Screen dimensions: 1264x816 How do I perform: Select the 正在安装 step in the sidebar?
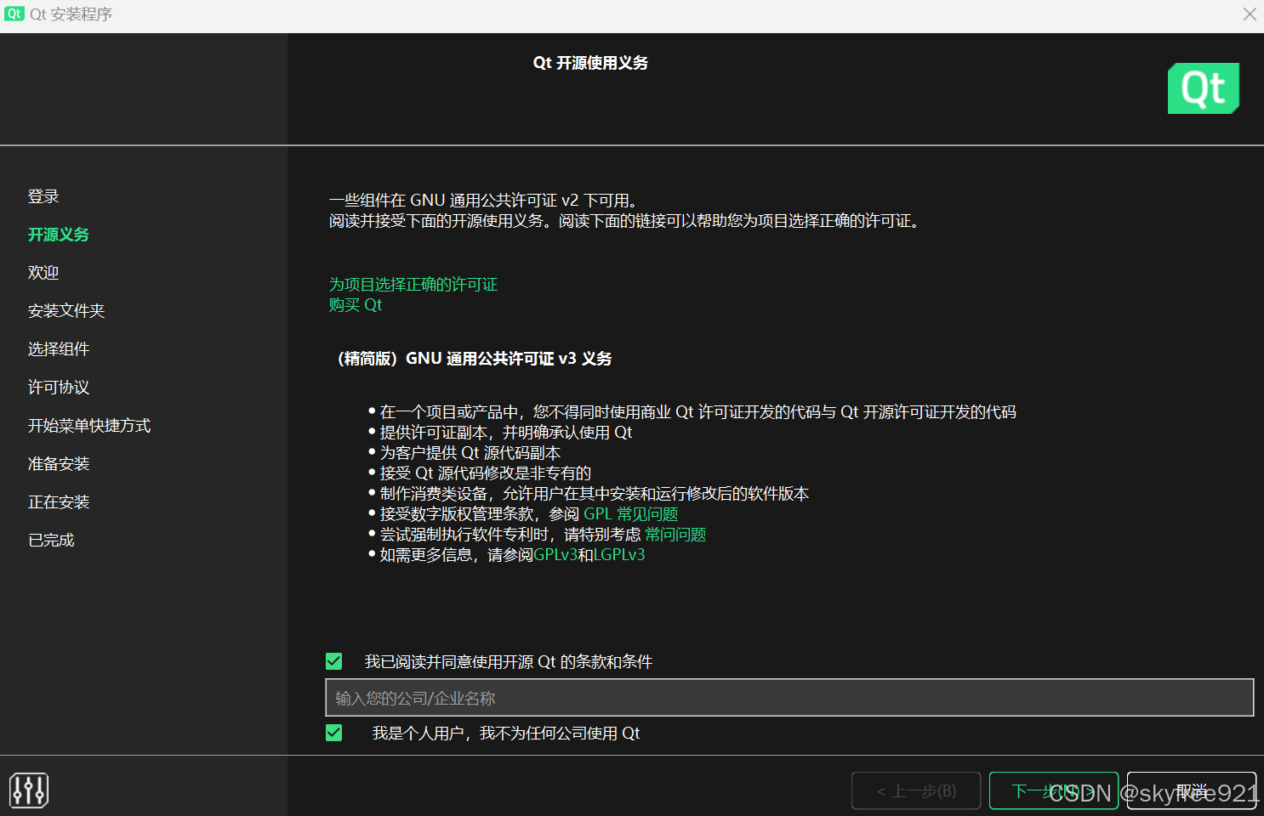pos(59,502)
